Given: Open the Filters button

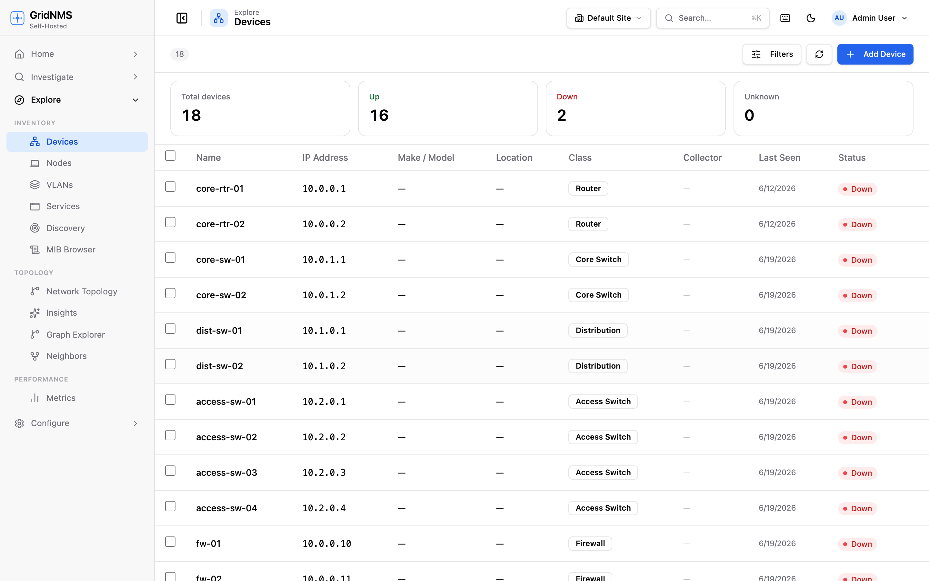Looking at the screenshot, I should pos(772,54).
